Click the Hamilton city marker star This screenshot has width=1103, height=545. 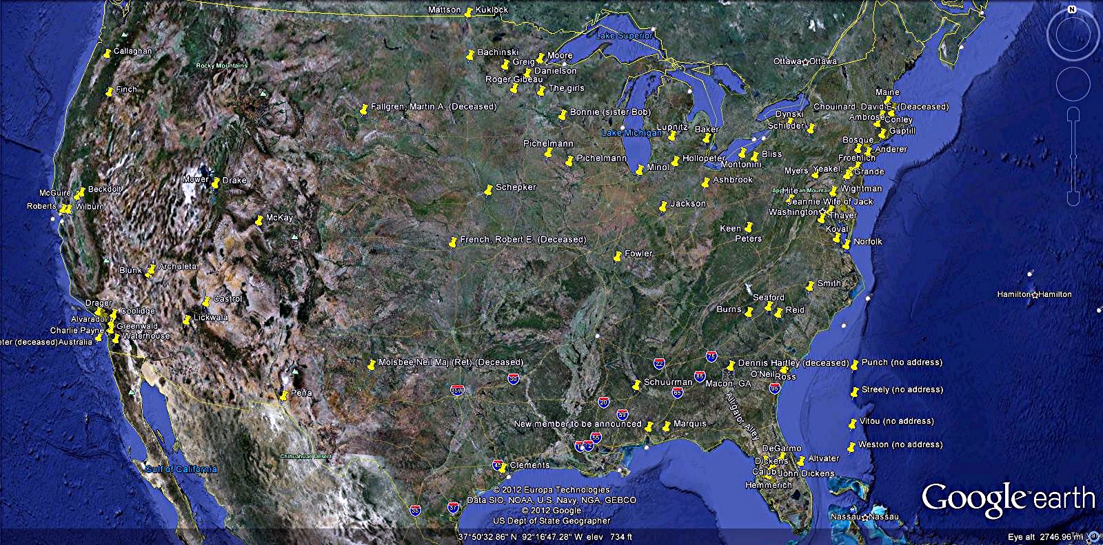coord(1035,295)
